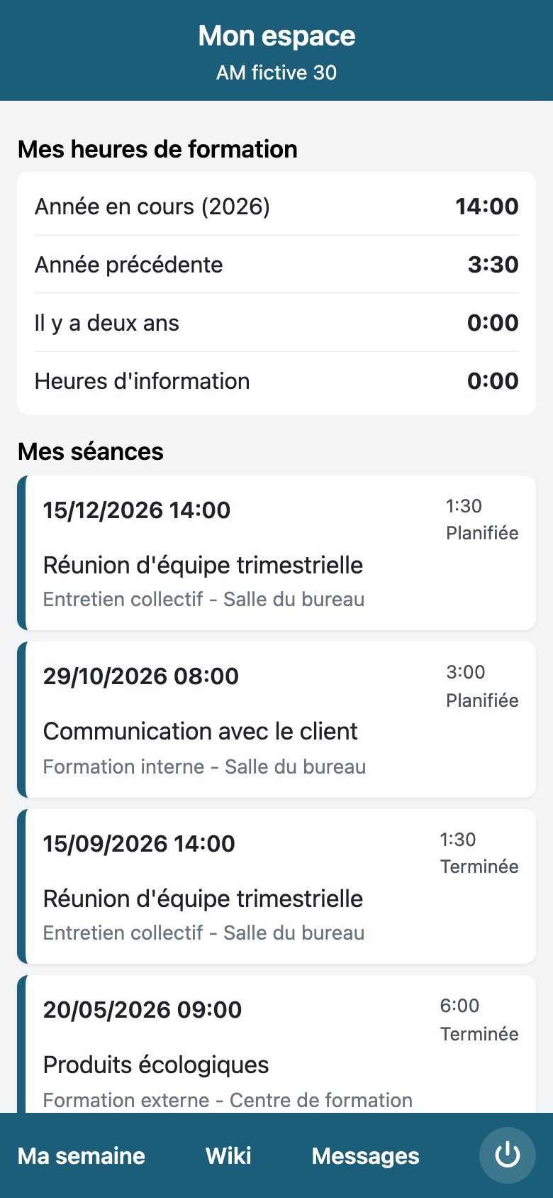Click Planifiée status on 29/10/2026 session

click(x=482, y=700)
